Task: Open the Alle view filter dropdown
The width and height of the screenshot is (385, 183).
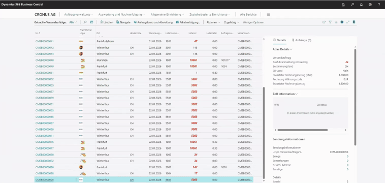Action: (x=73, y=22)
